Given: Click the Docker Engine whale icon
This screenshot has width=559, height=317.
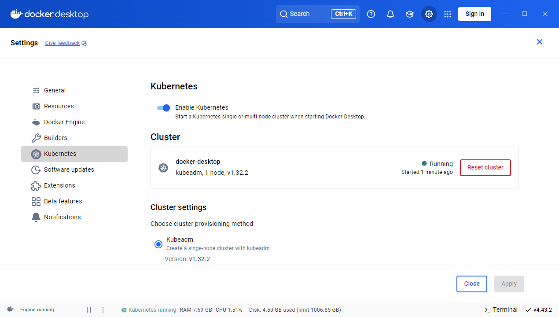Looking at the screenshot, I should coord(36,122).
